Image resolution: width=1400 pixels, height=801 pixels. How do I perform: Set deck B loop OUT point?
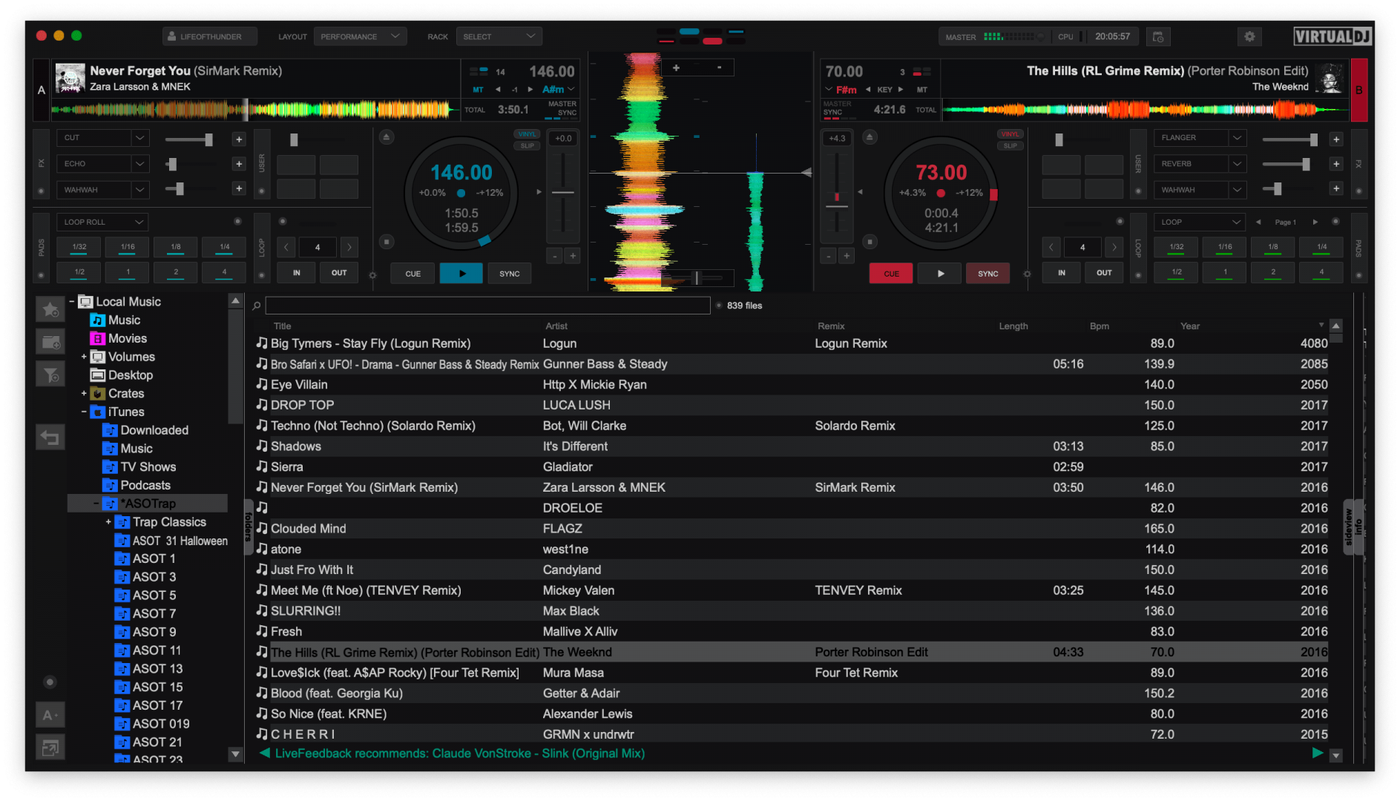point(1104,273)
